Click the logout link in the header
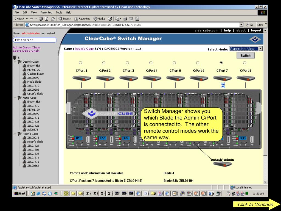This screenshot has height=211, width=281. click(256, 30)
